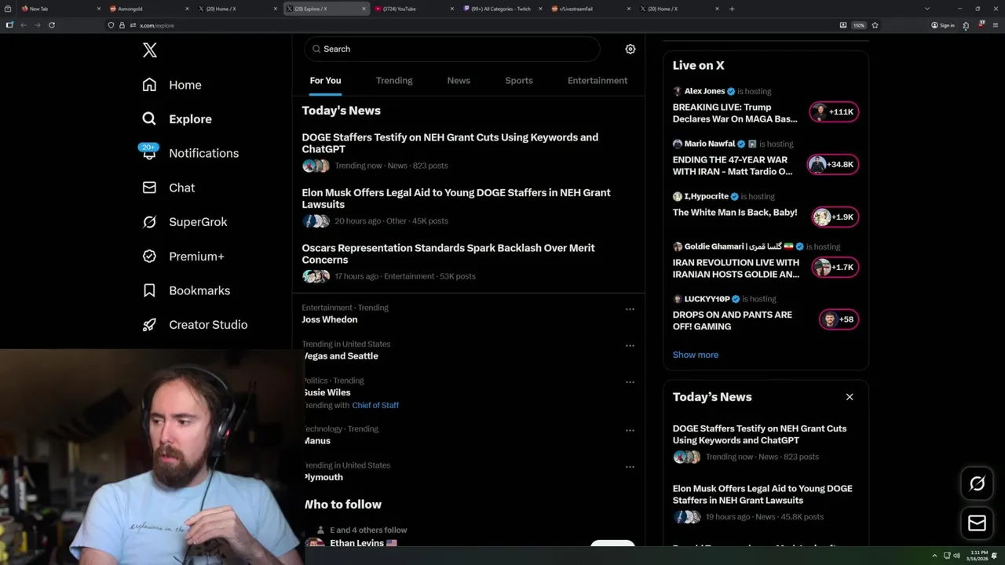Switch to the All Categories - Twitch tab
Screen dimensions: 1005x565
click(x=501, y=9)
